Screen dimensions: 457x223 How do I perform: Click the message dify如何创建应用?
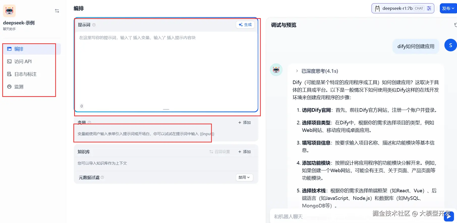click(x=416, y=46)
